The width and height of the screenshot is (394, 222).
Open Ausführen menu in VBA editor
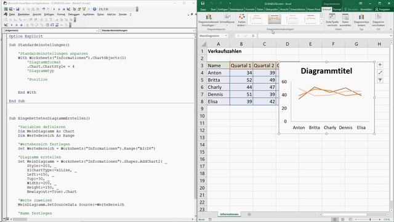point(89,14)
